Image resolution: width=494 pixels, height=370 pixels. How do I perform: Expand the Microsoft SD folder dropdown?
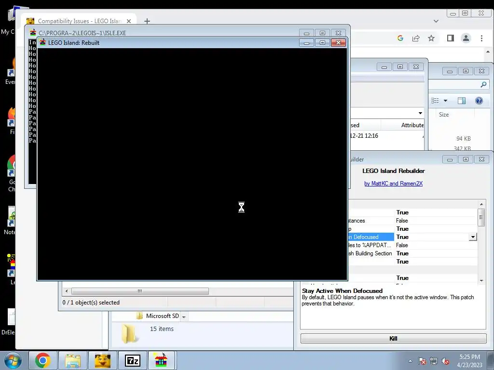pyautogui.click(x=184, y=317)
